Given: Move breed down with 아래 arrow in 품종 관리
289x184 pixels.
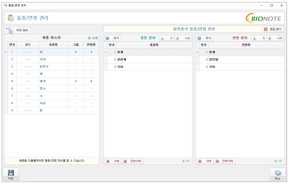Looking at the screenshot, I should (x=183, y=38).
